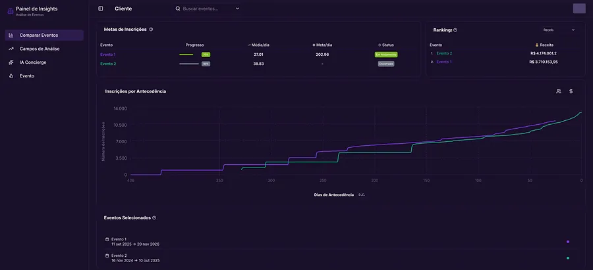Click the Meta/dia column header

[322, 45]
